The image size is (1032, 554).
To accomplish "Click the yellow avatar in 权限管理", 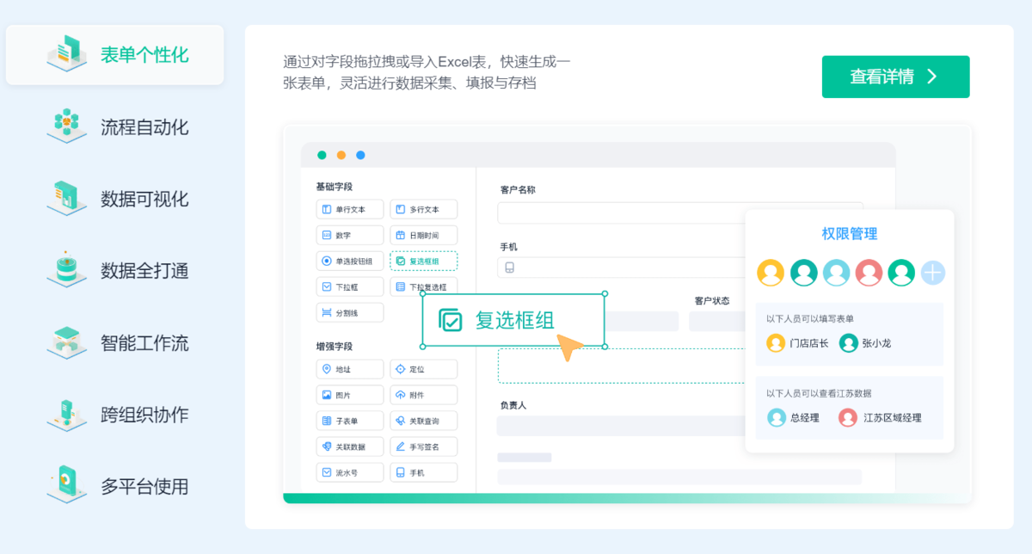I will click(771, 274).
